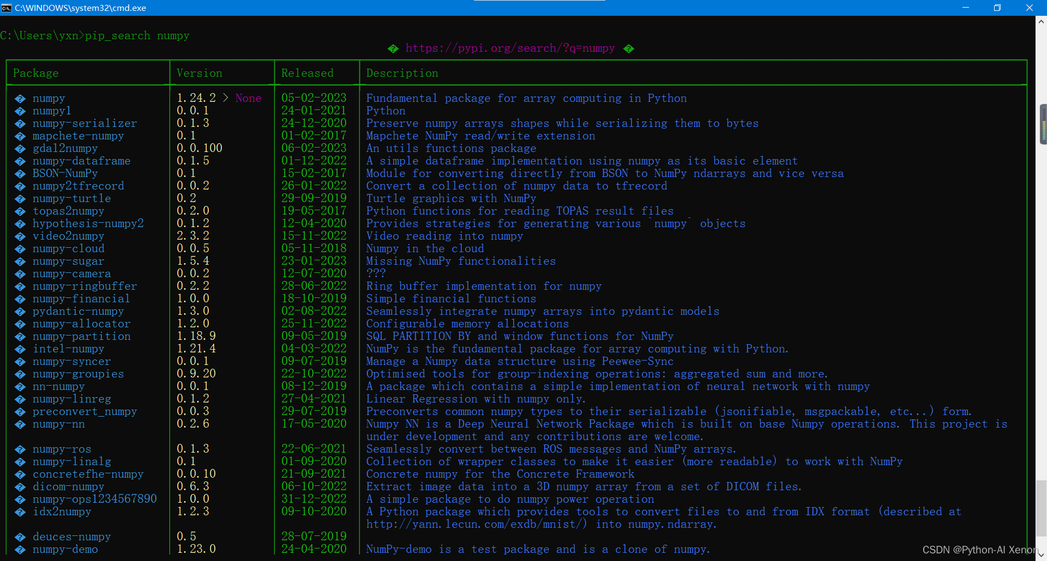Viewport: 1047px width, 561px height.
Task: Click version 0.0.100 for gdal2numpy
Action: point(200,148)
